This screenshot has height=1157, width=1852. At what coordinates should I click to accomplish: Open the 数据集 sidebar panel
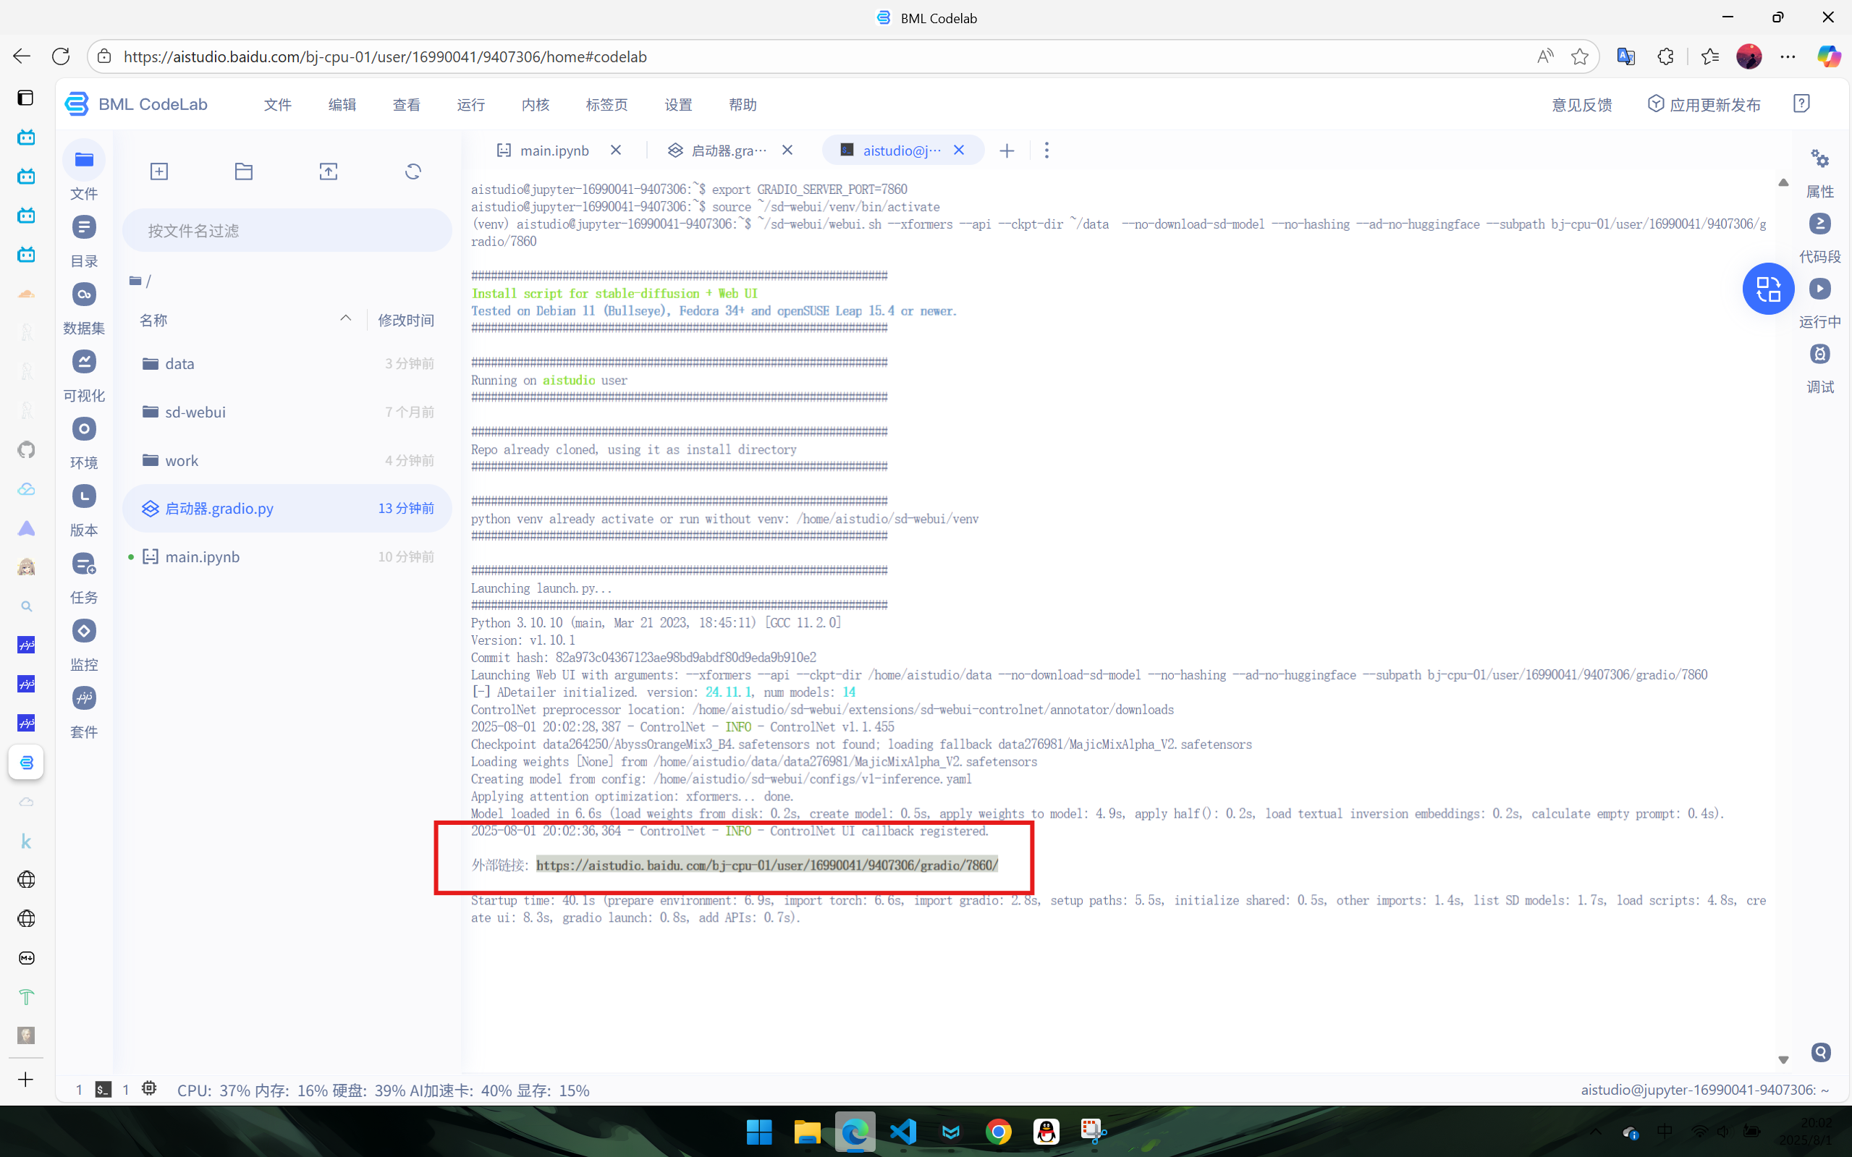point(84,294)
